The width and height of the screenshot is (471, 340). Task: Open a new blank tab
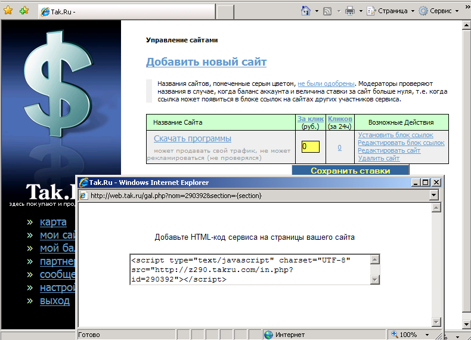pyautogui.click(x=225, y=12)
